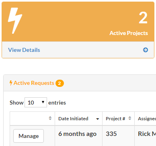Click the sort arrows in the first column header
This screenshot has width=156, height=146.
50,118
